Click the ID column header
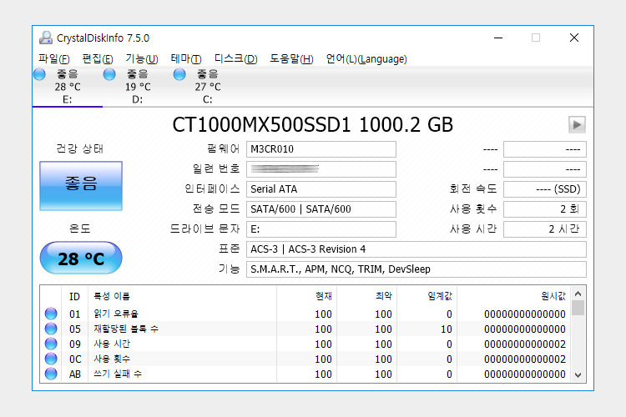 click(x=74, y=297)
